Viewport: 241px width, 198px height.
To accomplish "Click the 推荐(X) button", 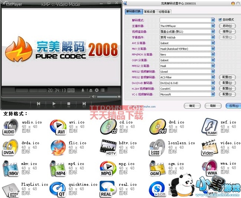I will click(227, 32).
